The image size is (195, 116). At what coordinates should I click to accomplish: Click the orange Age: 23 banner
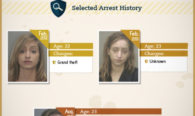pyautogui.click(x=118, y=111)
